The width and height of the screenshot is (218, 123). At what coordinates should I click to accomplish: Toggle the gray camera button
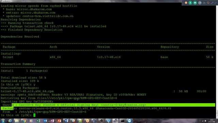click(200, 3)
